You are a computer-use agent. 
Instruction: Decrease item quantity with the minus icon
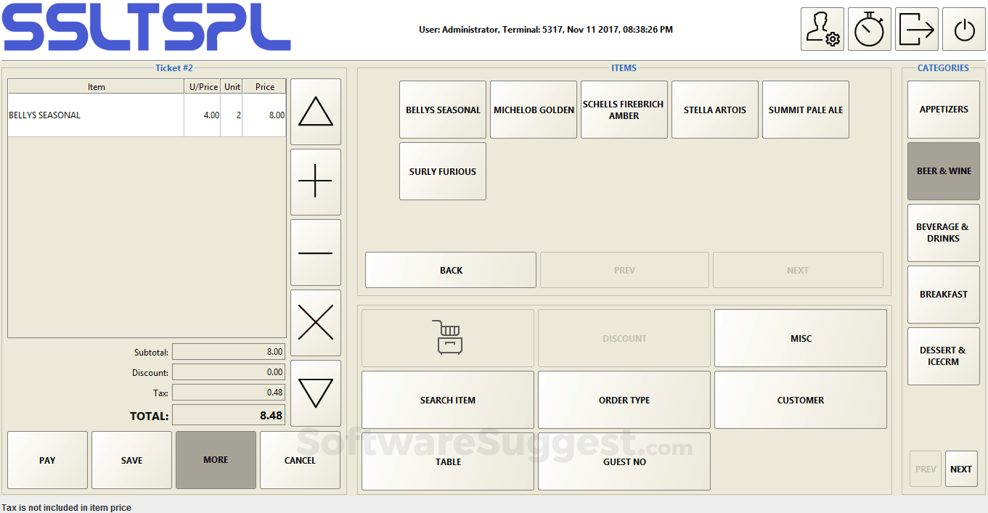click(x=315, y=252)
